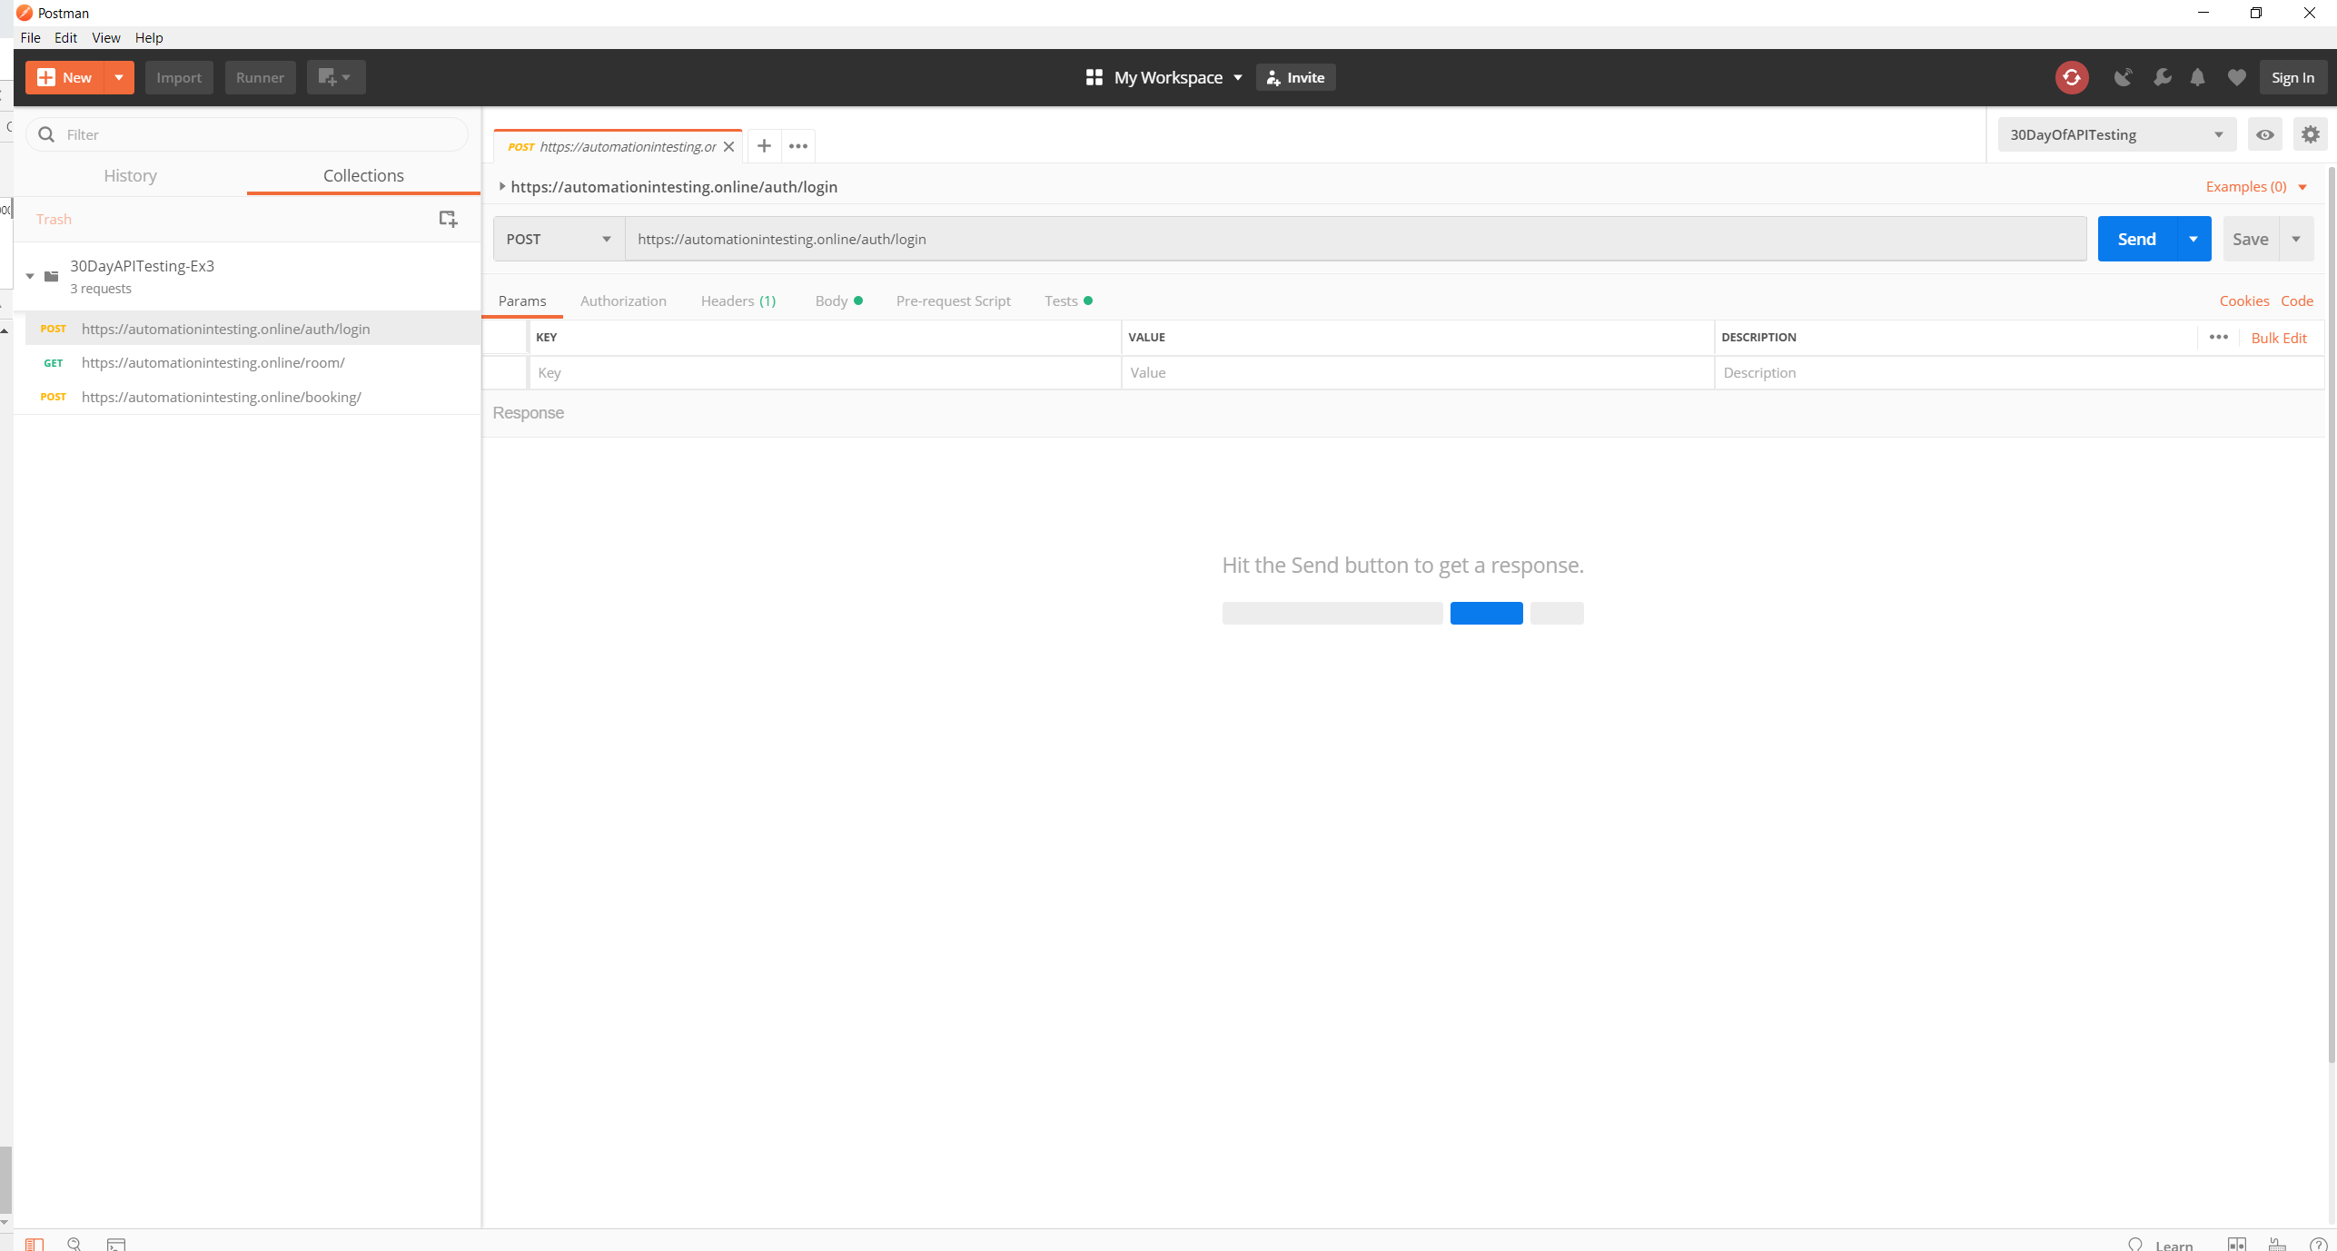Open Find and Replace in status bar
The height and width of the screenshot is (1251, 2337).
(74, 1244)
